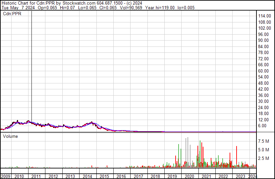Click the 6.00 price axis label
This screenshot has height=179, width=275.
point(262,126)
